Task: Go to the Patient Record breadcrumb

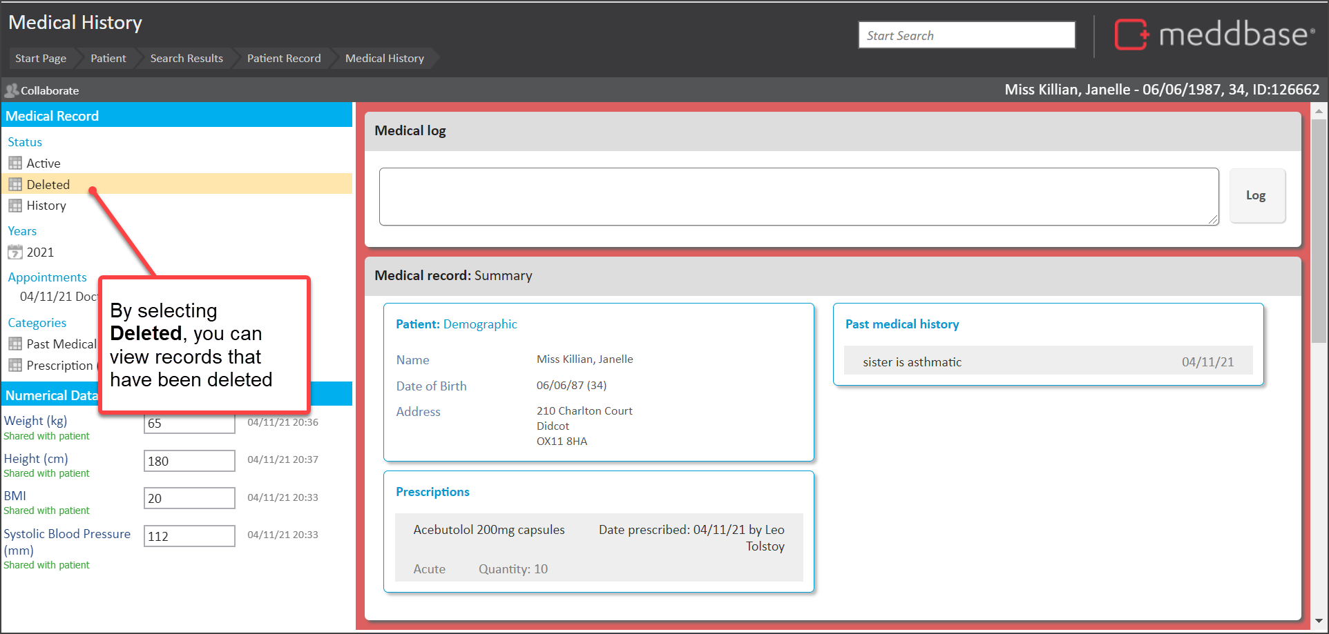Action: pyautogui.click(x=284, y=59)
